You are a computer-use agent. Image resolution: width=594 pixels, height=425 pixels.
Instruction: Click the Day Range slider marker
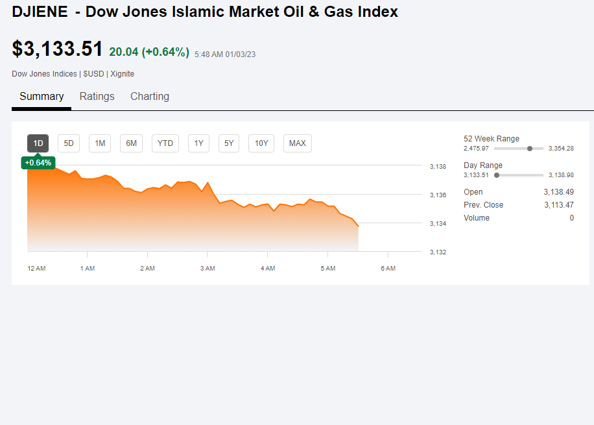[x=497, y=175]
